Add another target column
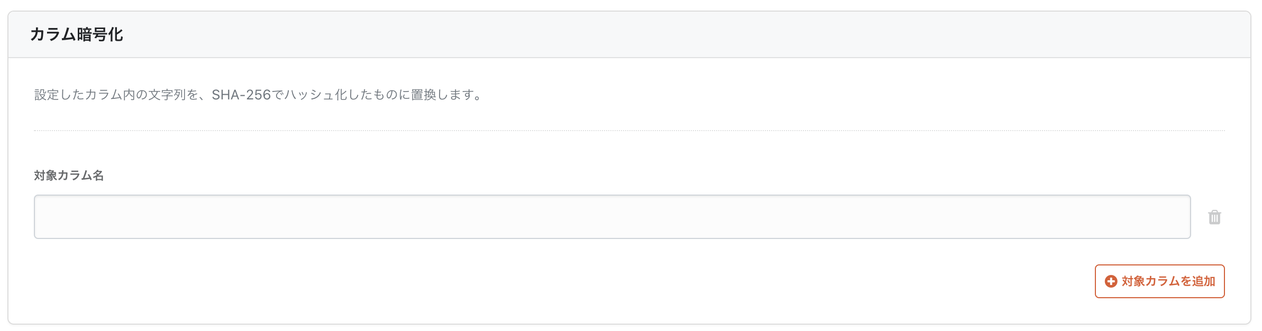Screen dimensions: 1262x331 coord(1159,281)
